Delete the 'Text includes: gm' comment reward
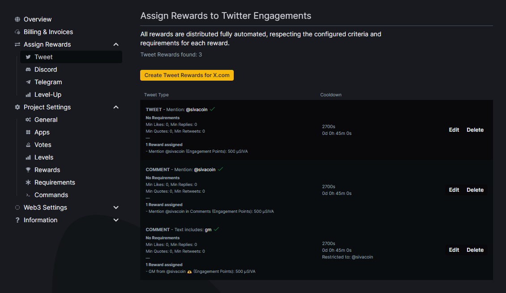Image resolution: width=506 pixels, height=293 pixels. pos(475,250)
